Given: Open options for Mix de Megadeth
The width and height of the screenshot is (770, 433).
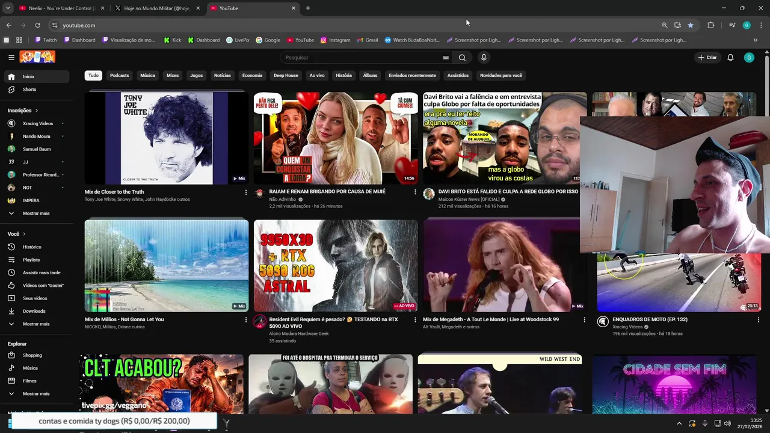Looking at the screenshot, I should click(x=584, y=320).
